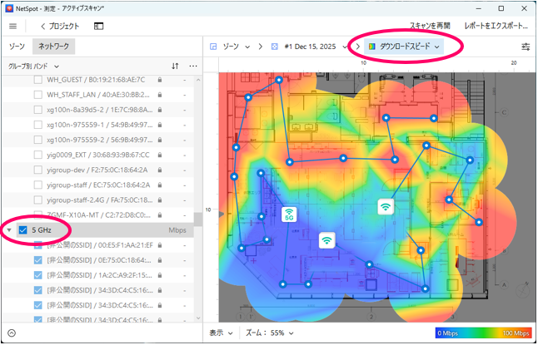Collapse the 5 GHz group triangle

click(9, 230)
